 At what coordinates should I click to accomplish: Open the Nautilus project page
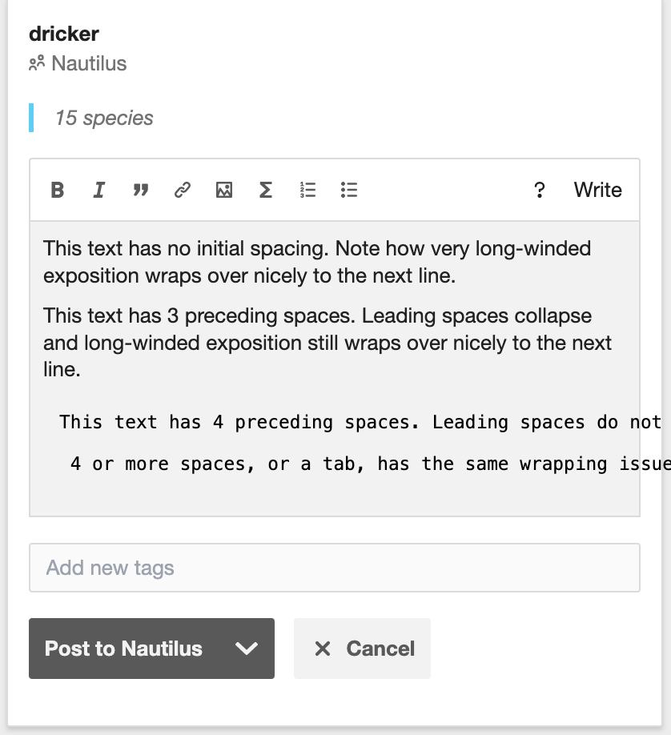click(x=88, y=63)
